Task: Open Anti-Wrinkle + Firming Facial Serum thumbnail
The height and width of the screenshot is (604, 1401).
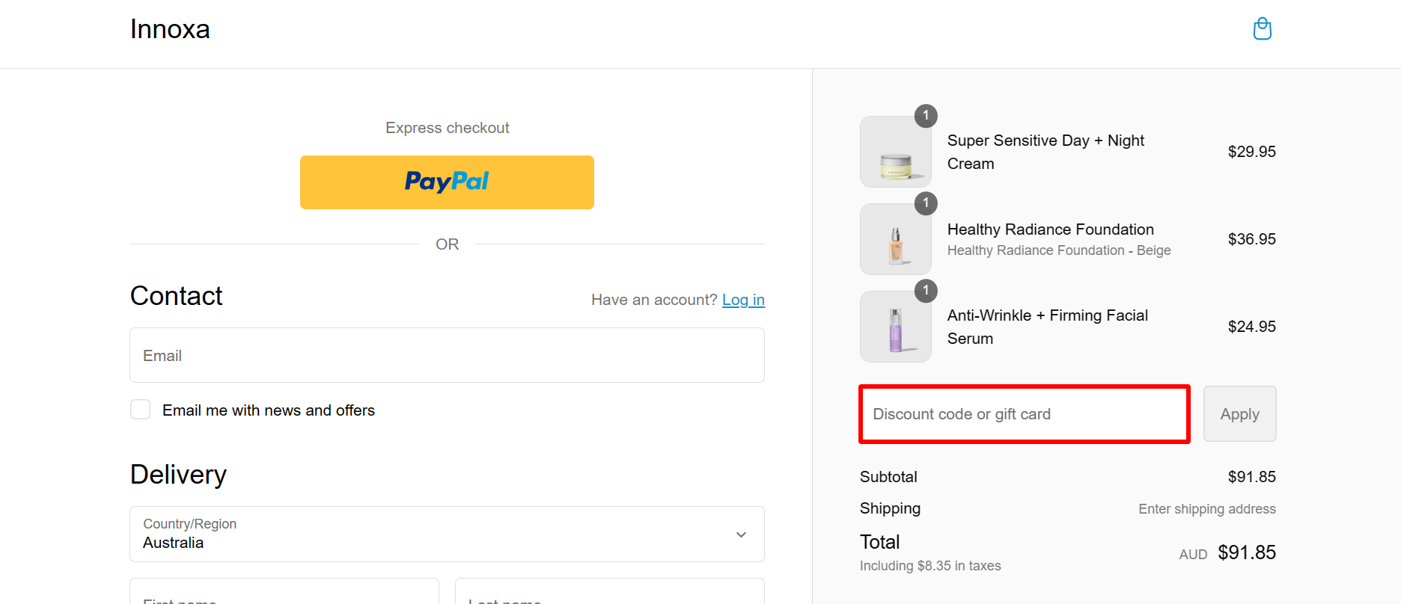Action: click(896, 327)
